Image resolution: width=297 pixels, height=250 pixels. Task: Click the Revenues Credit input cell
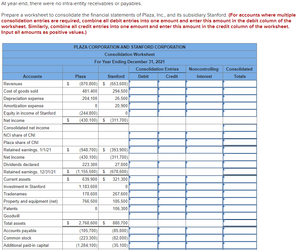tap(172, 84)
